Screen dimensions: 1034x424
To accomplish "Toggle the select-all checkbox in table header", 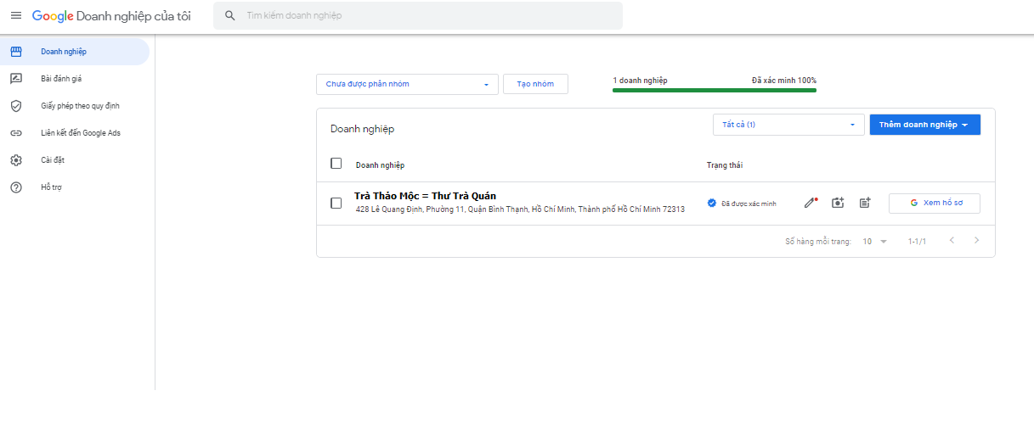I will pyautogui.click(x=336, y=164).
